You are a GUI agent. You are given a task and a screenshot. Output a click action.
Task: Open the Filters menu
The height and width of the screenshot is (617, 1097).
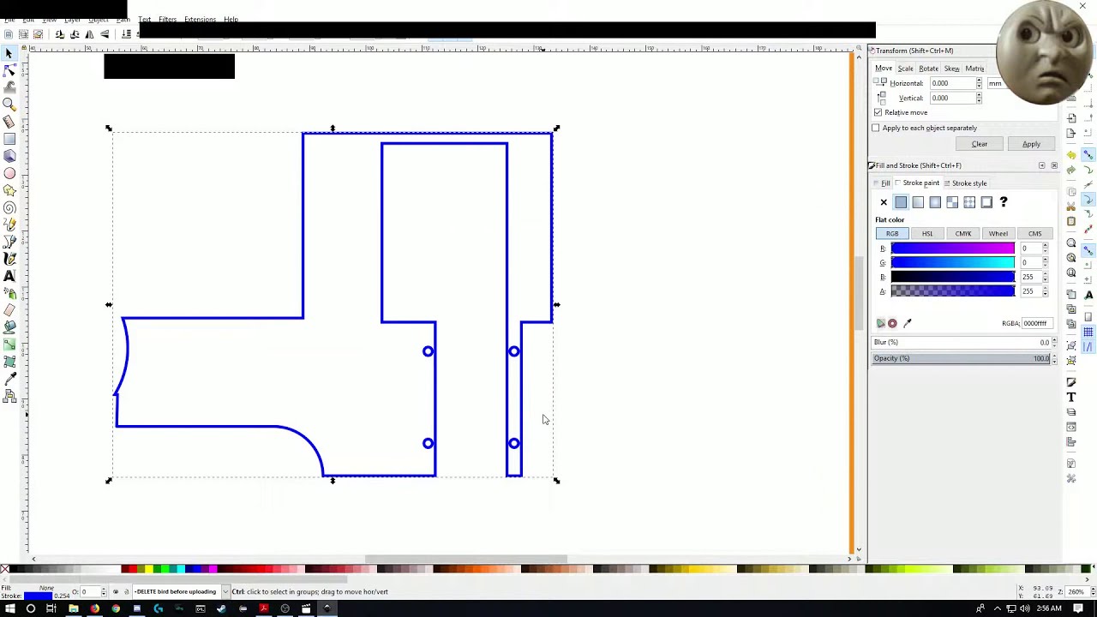[167, 19]
